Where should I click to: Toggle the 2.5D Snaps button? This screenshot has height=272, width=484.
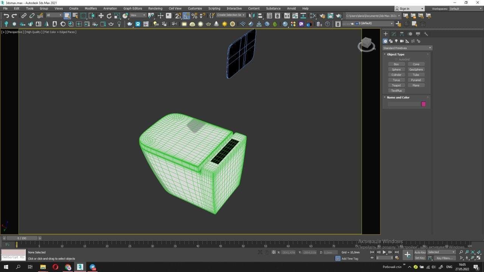pos(178,15)
